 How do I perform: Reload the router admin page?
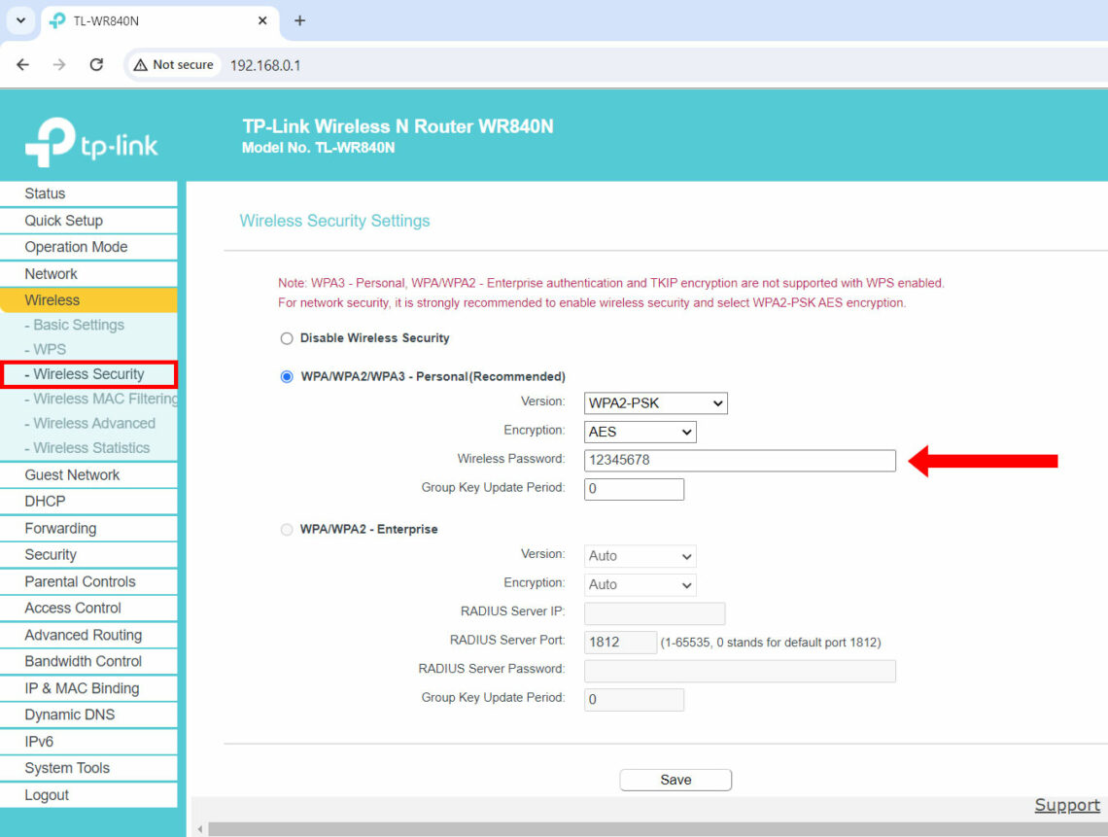[x=95, y=64]
